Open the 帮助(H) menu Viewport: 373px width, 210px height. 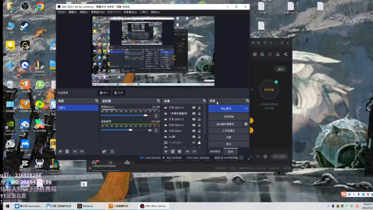click(155, 12)
